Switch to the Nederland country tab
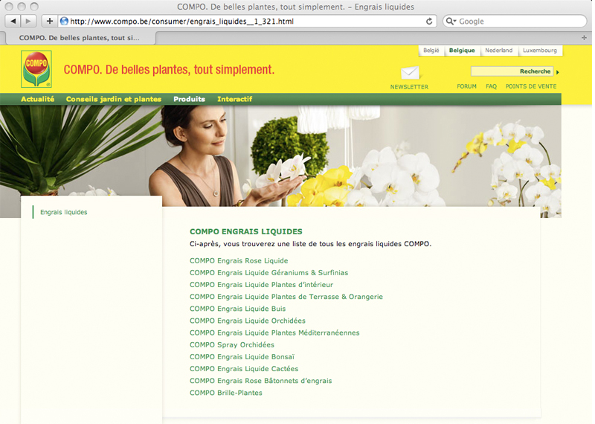Screen dimensions: 595x424 (498, 51)
